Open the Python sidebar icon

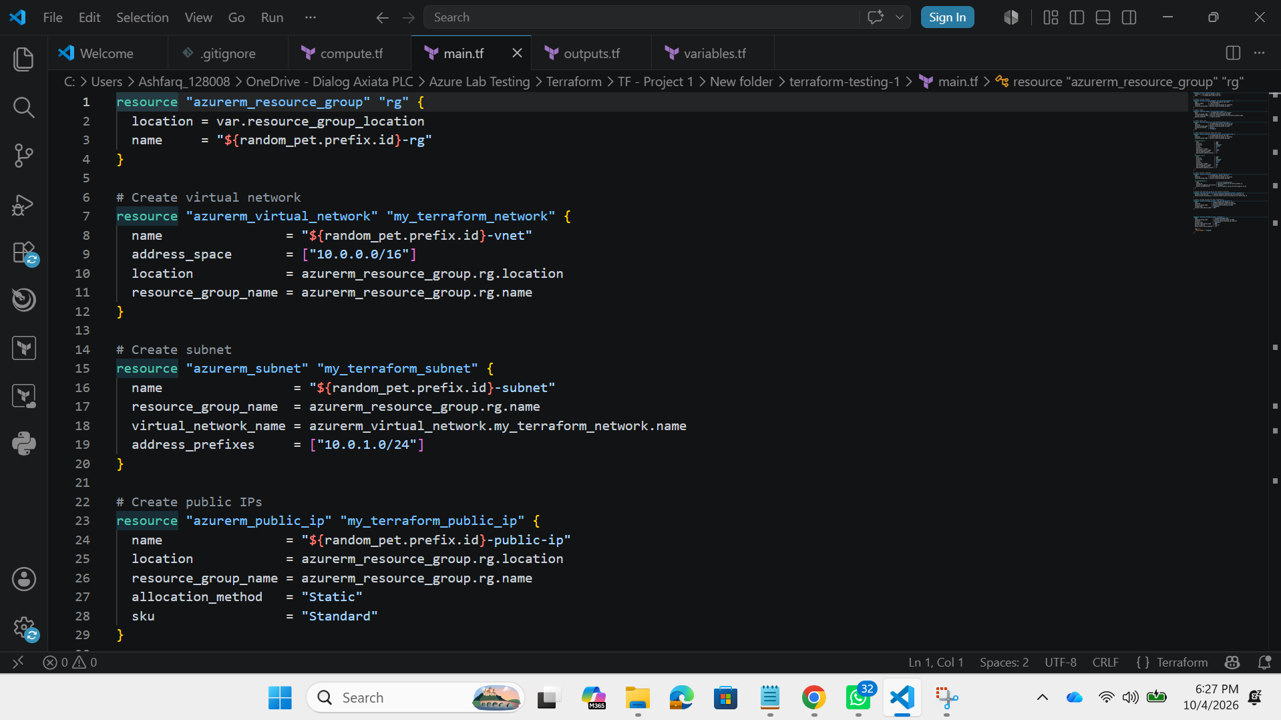click(x=24, y=443)
